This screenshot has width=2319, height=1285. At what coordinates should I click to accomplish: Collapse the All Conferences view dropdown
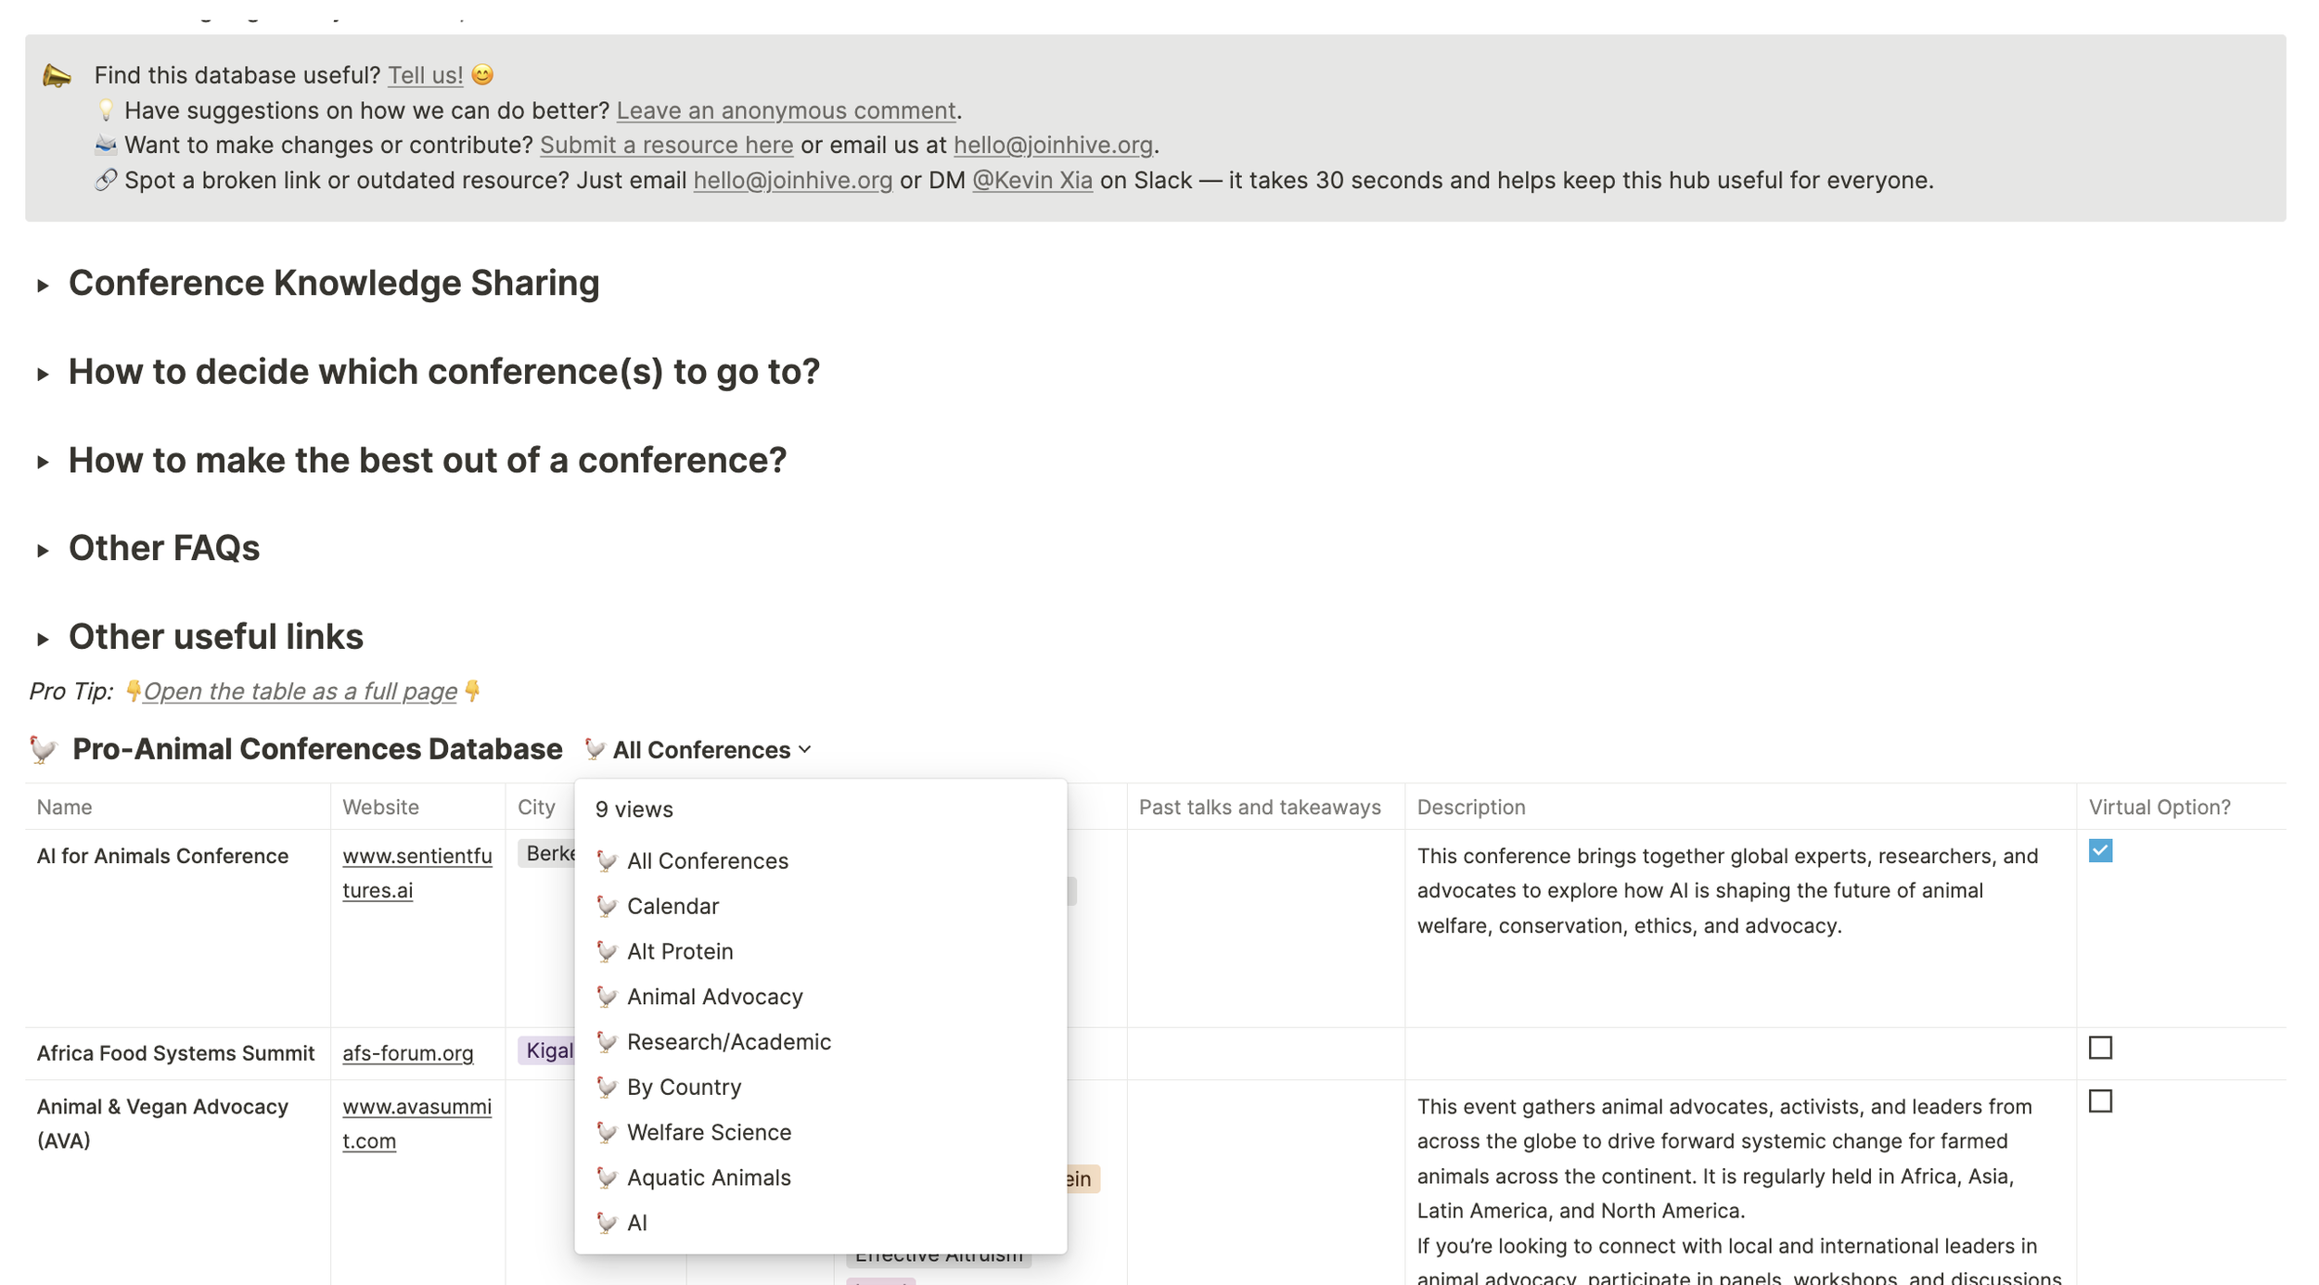(698, 749)
